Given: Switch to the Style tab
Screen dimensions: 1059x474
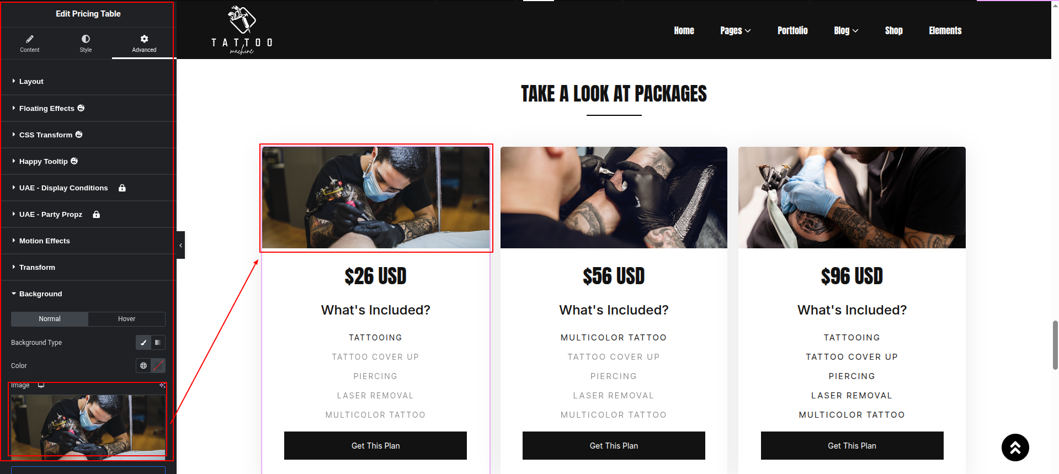Looking at the screenshot, I should click(x=86, y=44).
